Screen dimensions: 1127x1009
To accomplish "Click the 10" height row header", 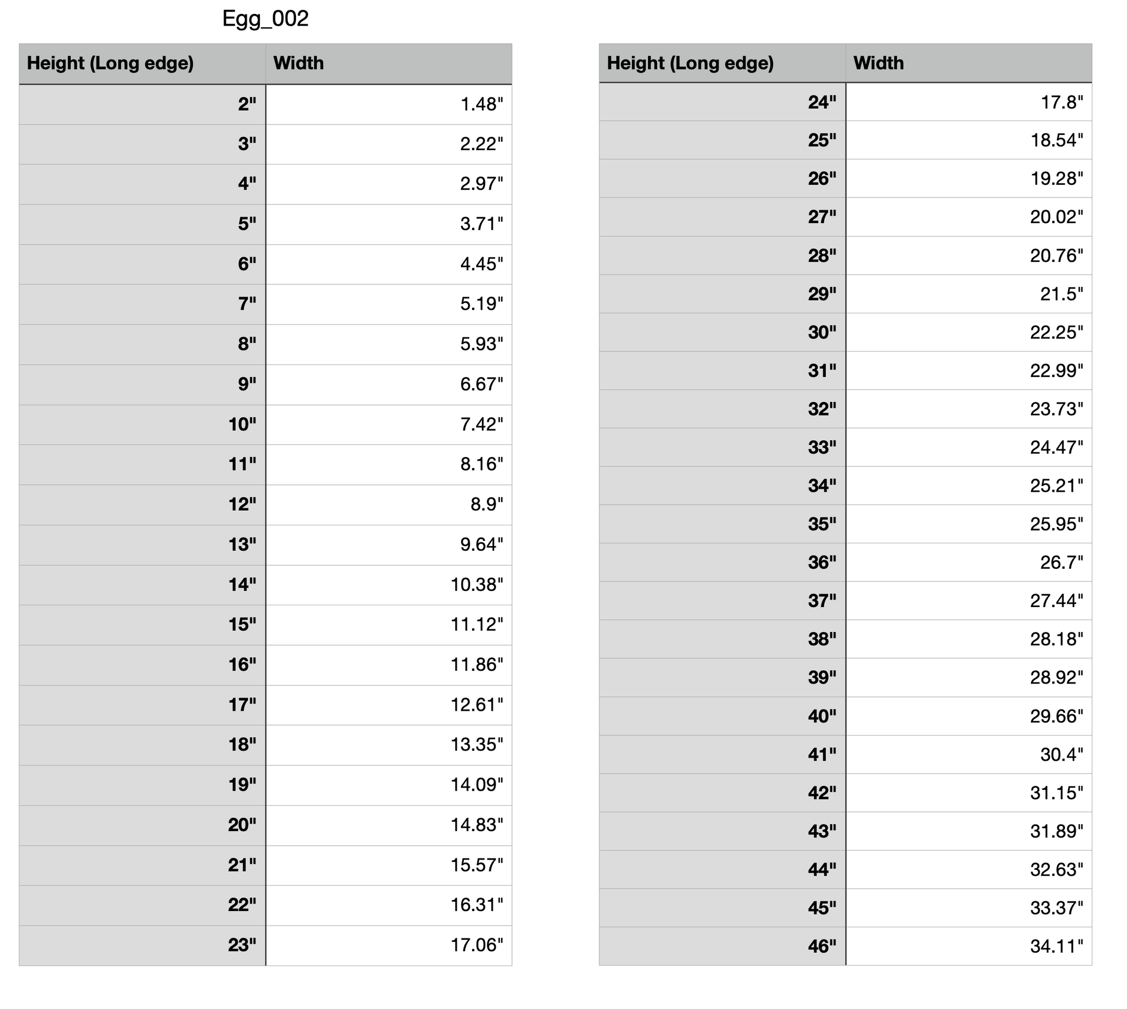I will (x=142, y=424).
